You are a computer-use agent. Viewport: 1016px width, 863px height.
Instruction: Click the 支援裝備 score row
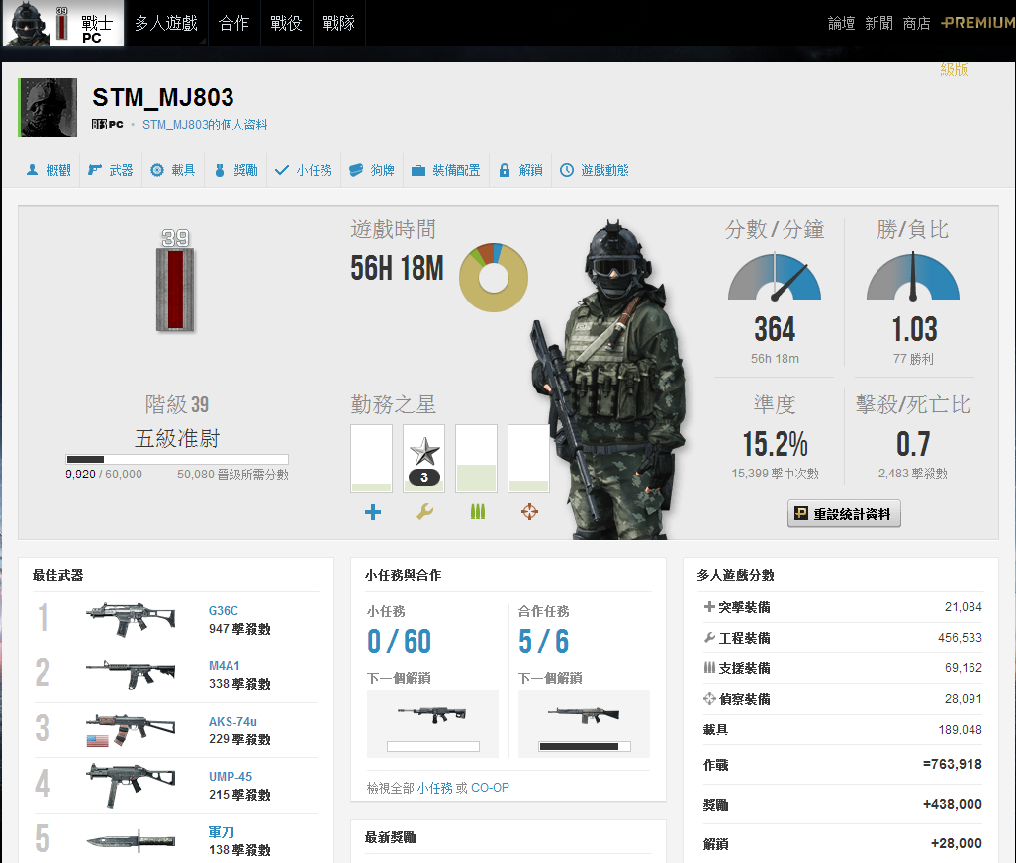[842, 668]
